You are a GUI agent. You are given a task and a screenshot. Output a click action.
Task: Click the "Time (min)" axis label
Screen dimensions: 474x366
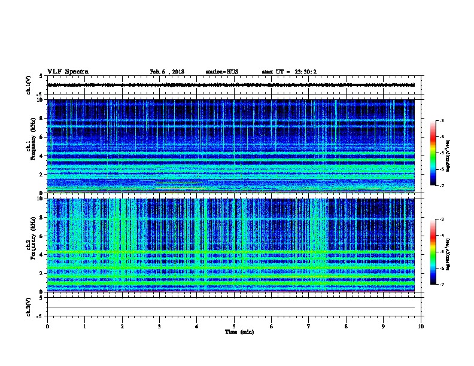pyautogui.click(x=239, y=332)
